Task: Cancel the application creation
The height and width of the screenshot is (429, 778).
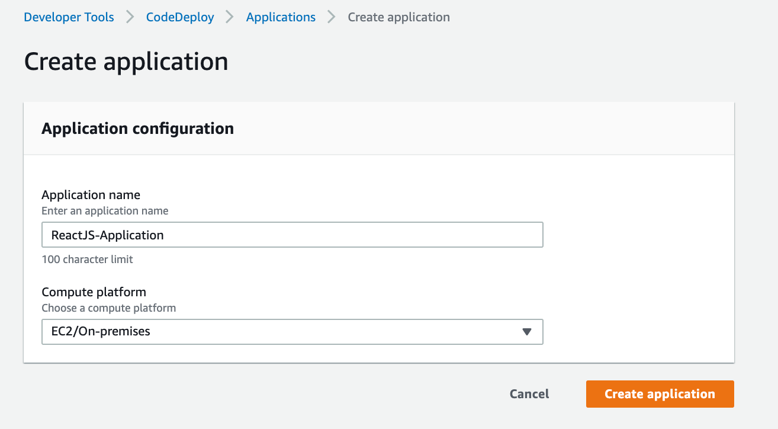Action: pyautogui.click(x=529, y=394)
